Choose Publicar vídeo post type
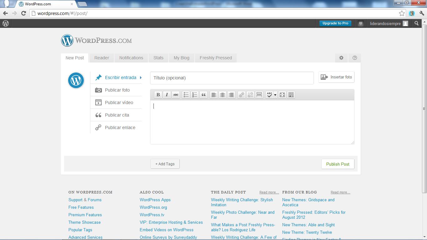The height and width of the screenshot is (240, 427). [116, 102]
